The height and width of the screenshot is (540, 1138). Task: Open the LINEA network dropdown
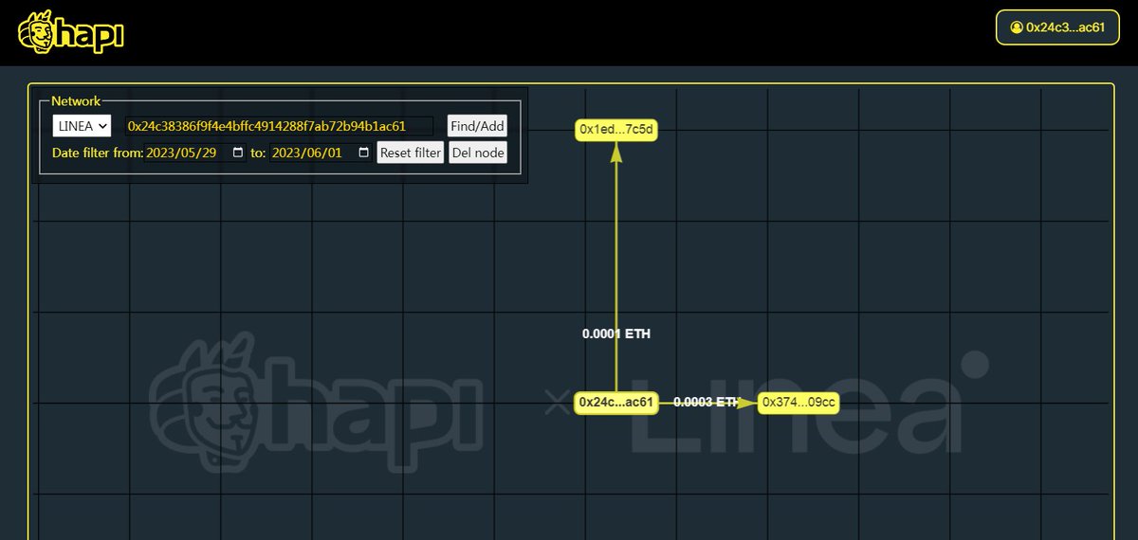[82, 126]
